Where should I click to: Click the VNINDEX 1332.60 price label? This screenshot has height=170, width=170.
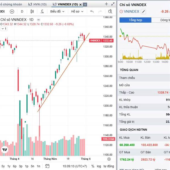click(x=101, y=41)
